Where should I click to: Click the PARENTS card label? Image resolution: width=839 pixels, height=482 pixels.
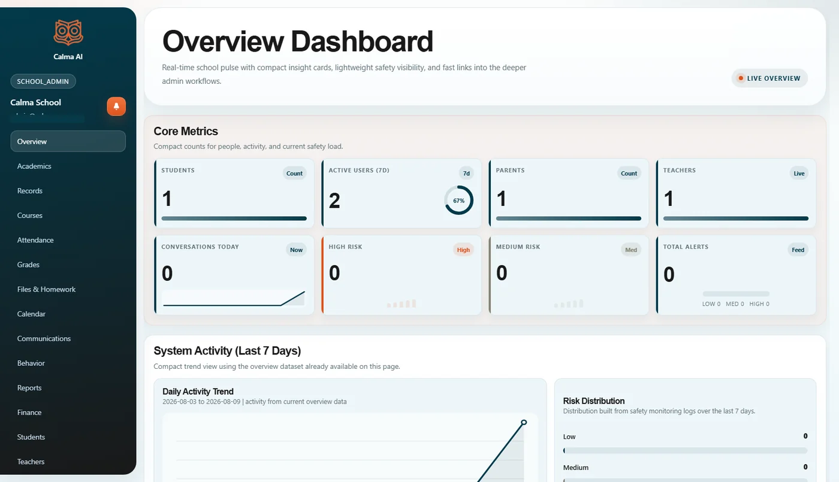pyautogui.click(x=511, y=170)
